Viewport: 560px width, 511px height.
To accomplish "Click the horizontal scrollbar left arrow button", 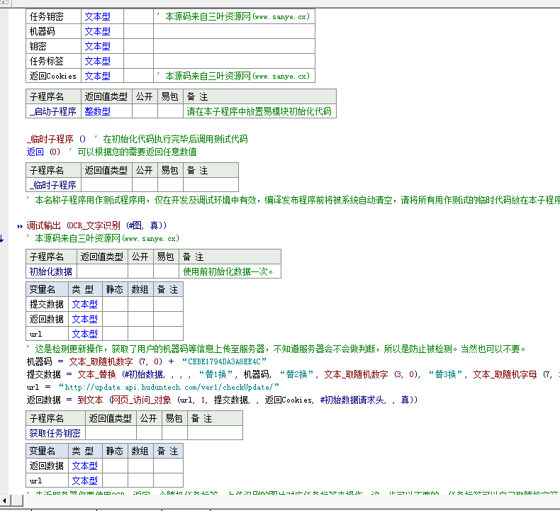I will pyautogui.click(x=4, y=500).
